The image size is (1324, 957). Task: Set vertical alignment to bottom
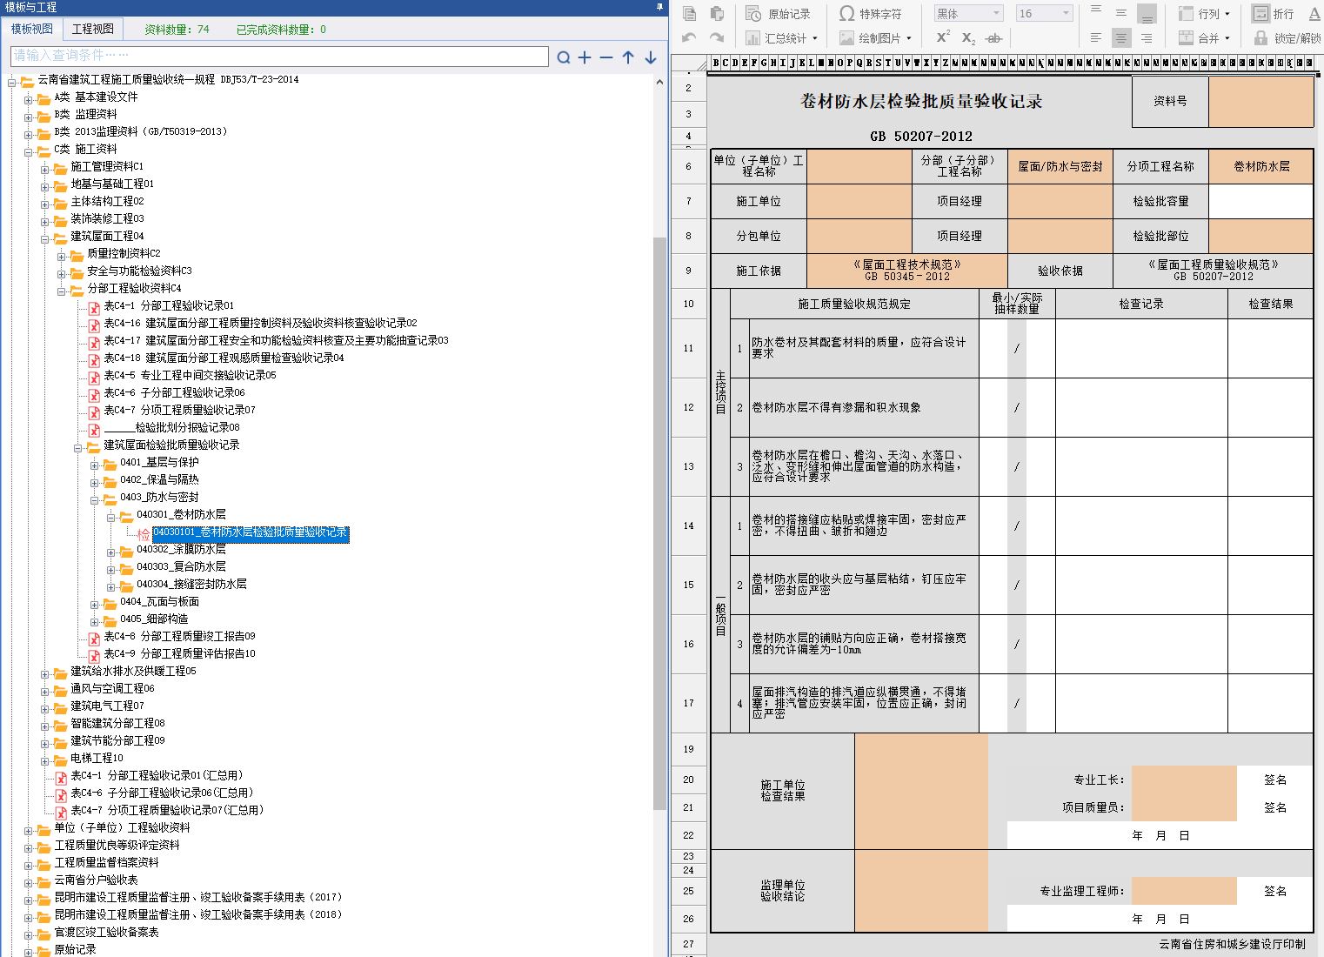pyautogui.click(x=1147, y=13)
